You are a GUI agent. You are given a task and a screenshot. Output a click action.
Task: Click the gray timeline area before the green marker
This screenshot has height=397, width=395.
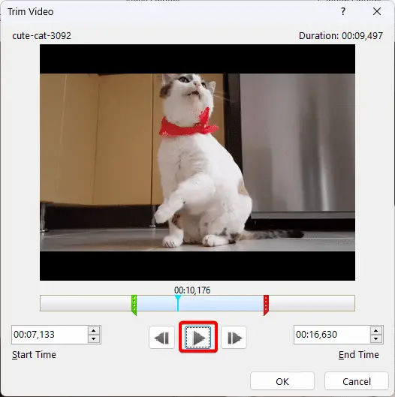coord(86,303)
